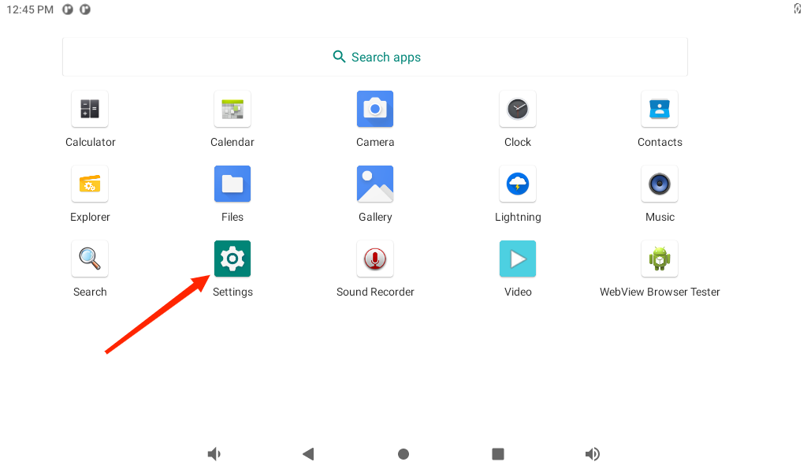Tap the Home circle navigation button
This screenshot has width=807, height=473.
click(x=403, y=454)
